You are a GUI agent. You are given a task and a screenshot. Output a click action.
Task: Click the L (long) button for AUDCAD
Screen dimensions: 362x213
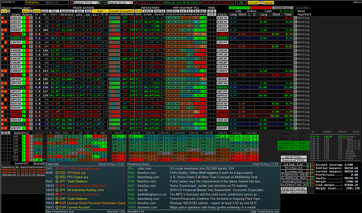click(x=24, y=18)
